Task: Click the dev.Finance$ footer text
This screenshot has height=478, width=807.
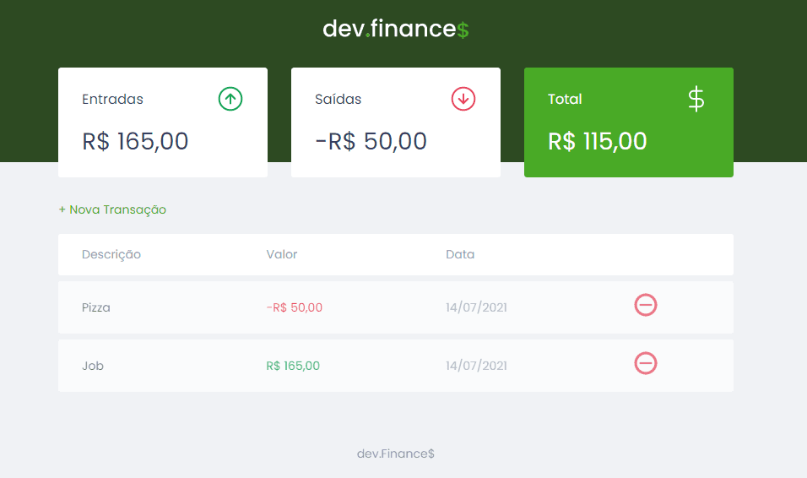Action: point(396,454)
